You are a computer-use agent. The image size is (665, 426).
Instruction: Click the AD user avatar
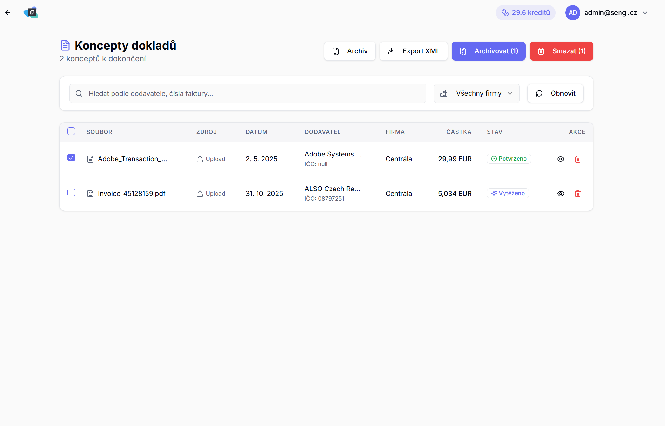572,13
